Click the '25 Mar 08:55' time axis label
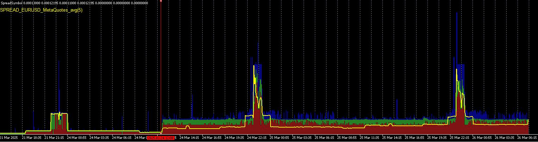 tap(347, 138)
